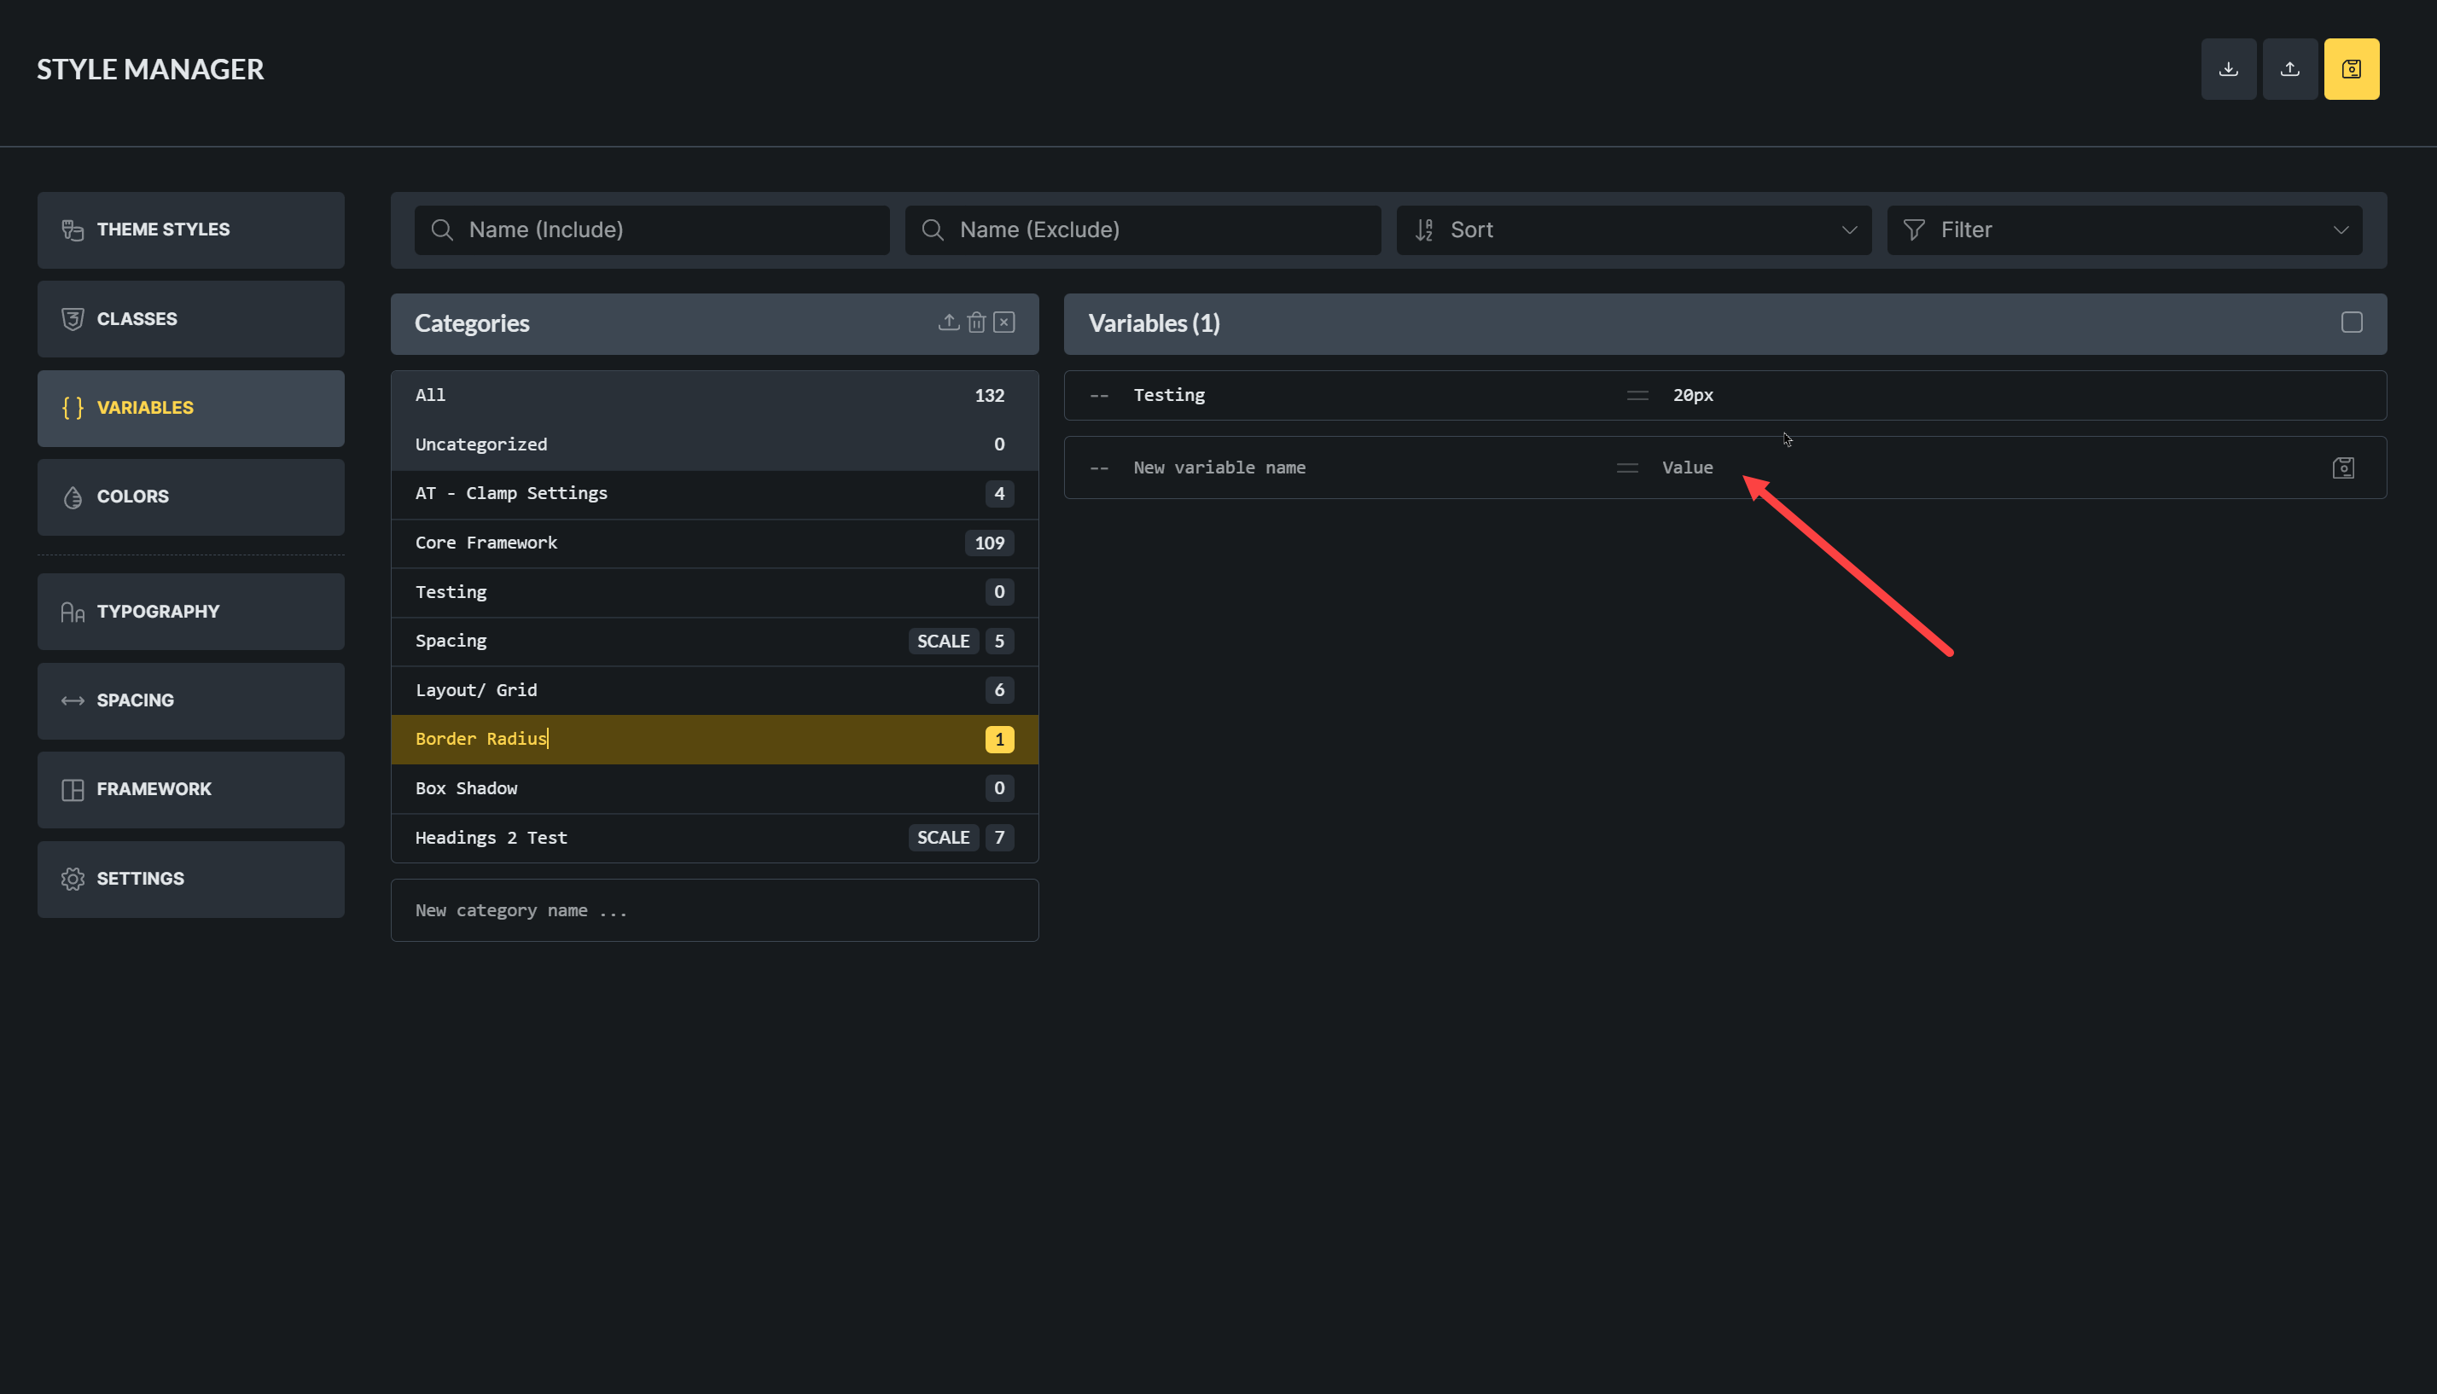Open Settings from the sidebar
Image resolution: width=2437 pixels, height=1394 pixels.
coord(190,879)
